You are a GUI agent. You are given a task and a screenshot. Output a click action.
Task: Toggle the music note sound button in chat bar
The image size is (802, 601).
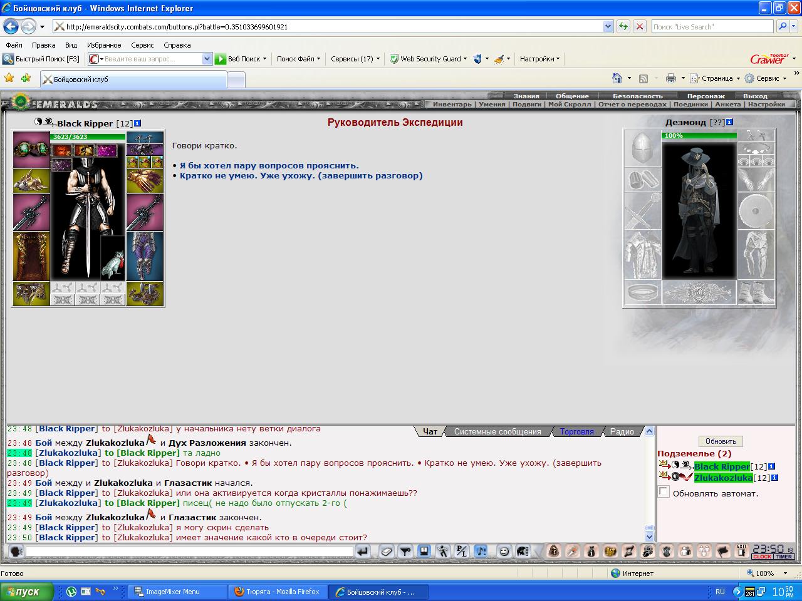tap(481, 552)
